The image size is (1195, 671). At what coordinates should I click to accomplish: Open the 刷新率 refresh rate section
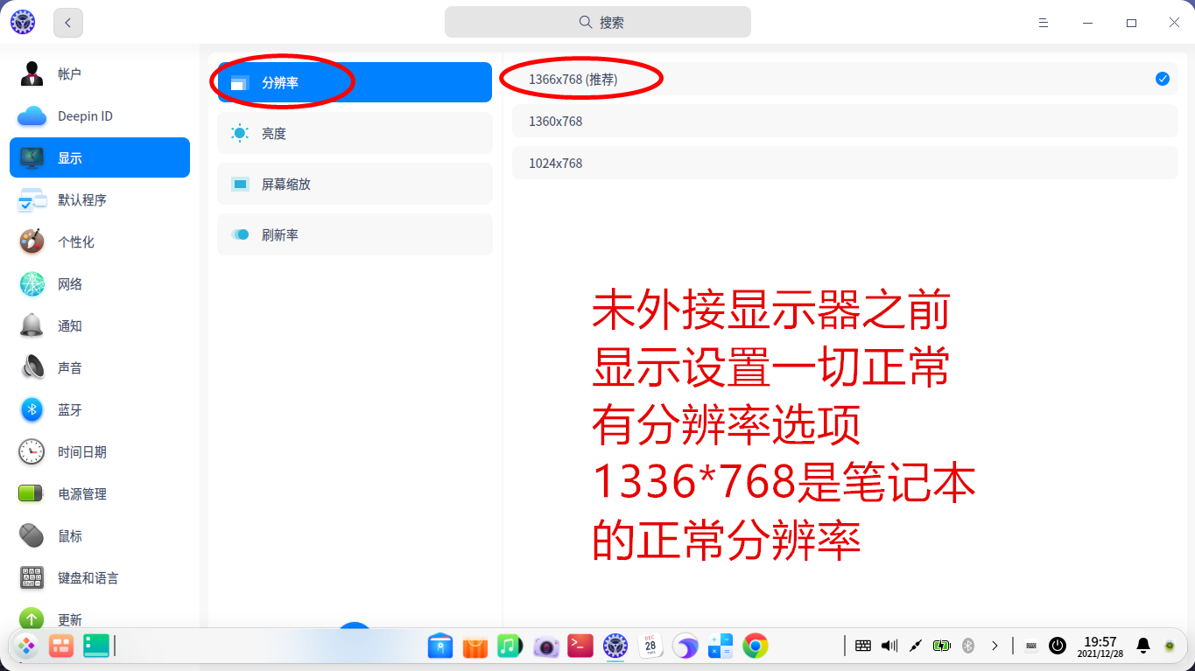pos(355,234)
